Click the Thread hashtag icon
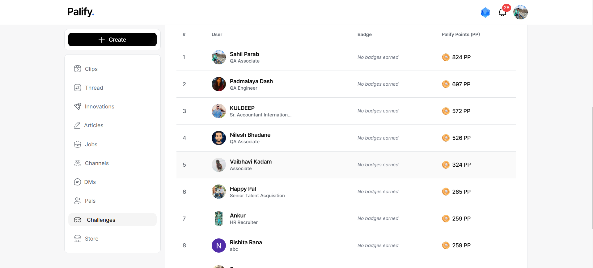 click(78, 88)
